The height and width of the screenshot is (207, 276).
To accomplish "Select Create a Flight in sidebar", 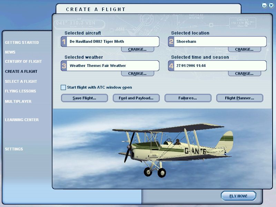I will pos(21,71).
